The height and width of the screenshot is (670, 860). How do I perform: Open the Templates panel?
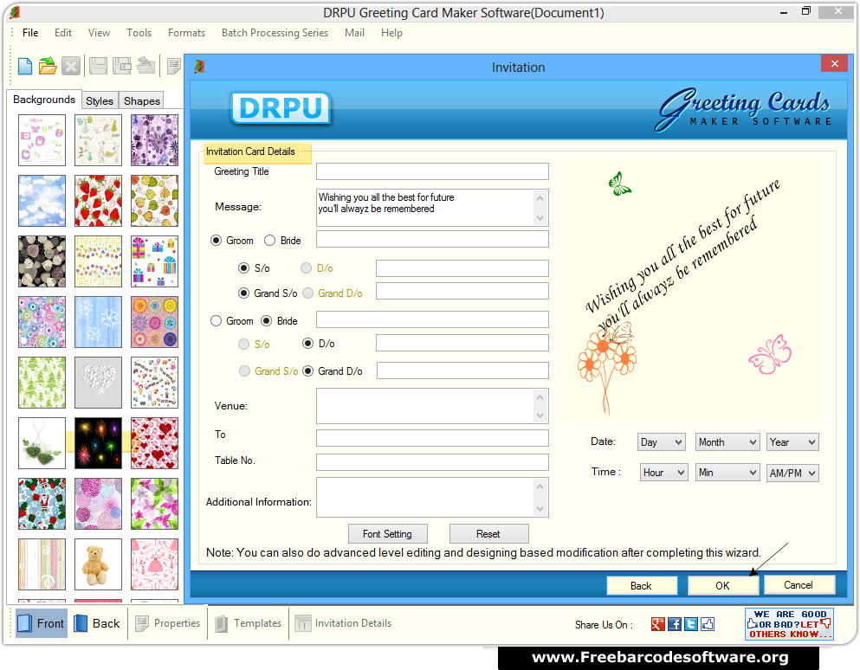click(249, 623)
